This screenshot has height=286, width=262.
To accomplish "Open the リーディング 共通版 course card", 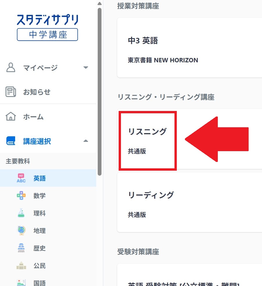I will point(189,202).
